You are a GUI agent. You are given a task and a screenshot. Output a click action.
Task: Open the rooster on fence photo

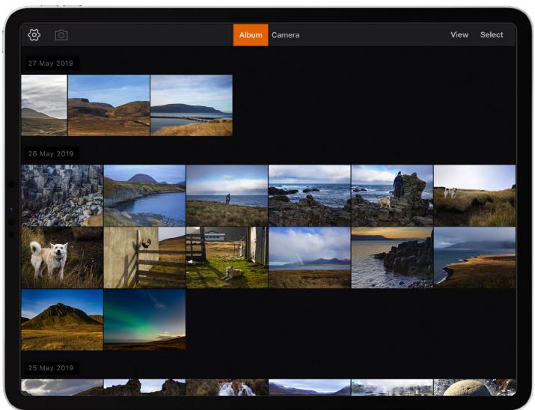(x=144, y=257)
